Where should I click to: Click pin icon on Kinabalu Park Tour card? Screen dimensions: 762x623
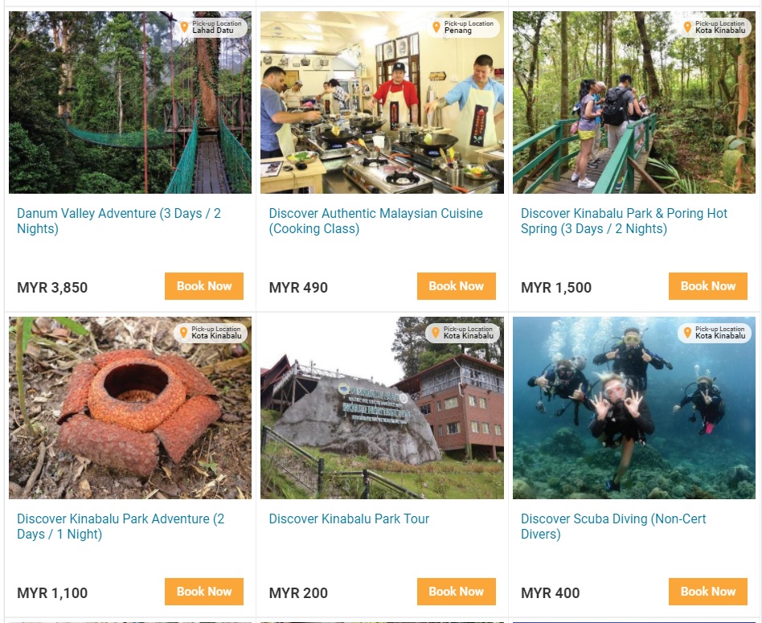click(436, 332)
